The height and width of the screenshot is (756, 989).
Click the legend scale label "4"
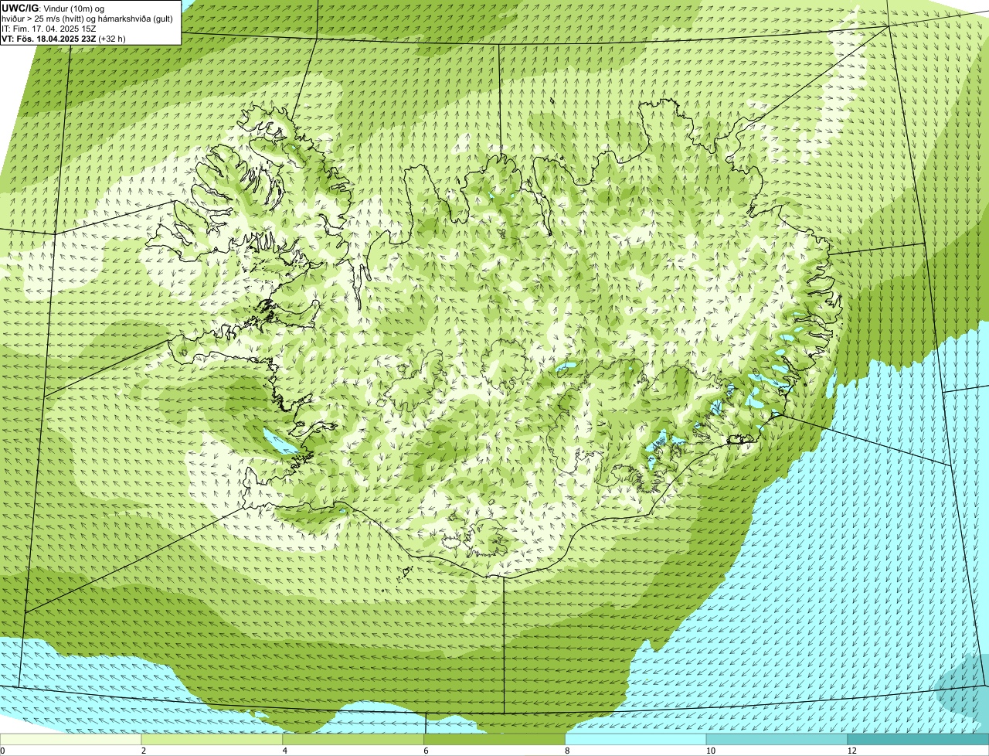[x=284, y=751]
